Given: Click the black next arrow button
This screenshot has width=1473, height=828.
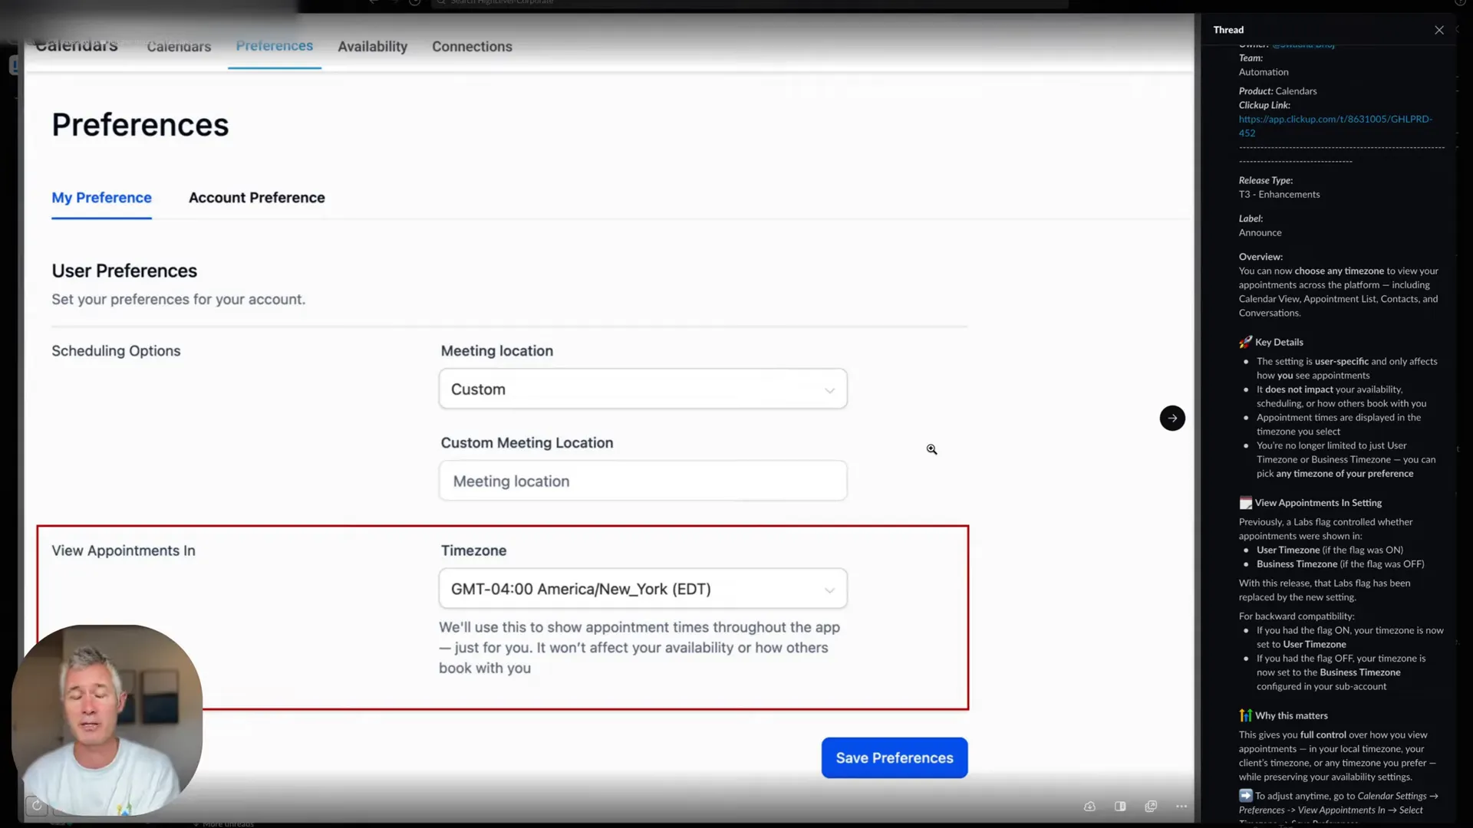Looking at the screenshot, I should (x=1172, y=418).
